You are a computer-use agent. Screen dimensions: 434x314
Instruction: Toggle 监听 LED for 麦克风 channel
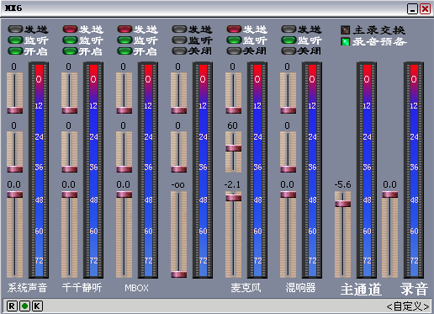234,40
